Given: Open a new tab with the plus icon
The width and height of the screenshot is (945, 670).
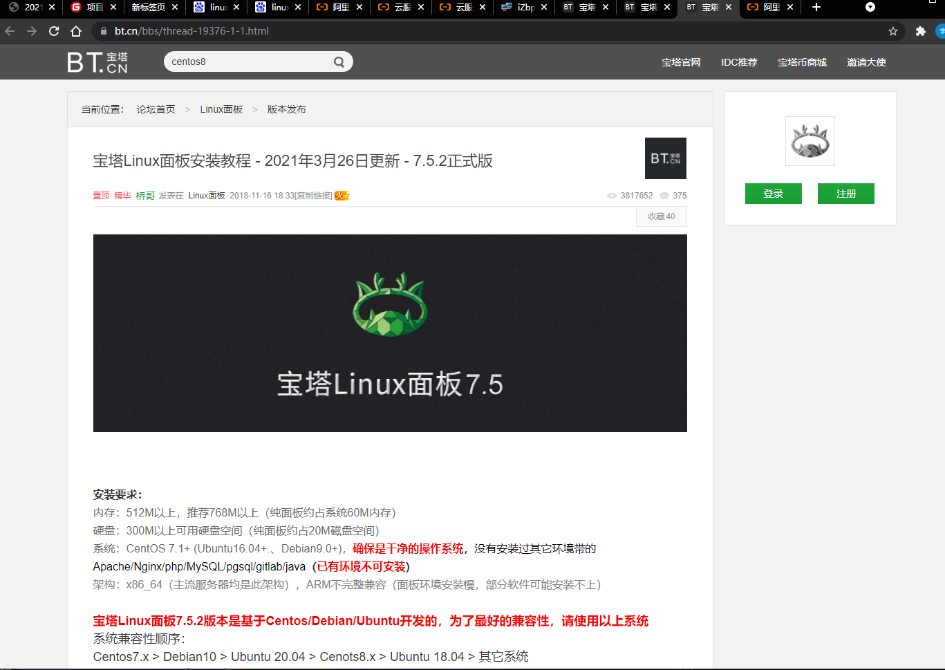Looking at the screenshot, I should pos(816,7).
